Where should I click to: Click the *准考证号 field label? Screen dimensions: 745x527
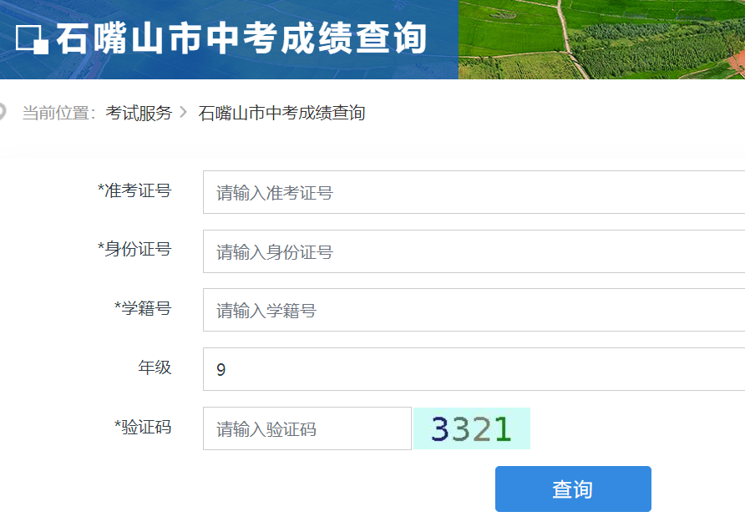point(134,190)
